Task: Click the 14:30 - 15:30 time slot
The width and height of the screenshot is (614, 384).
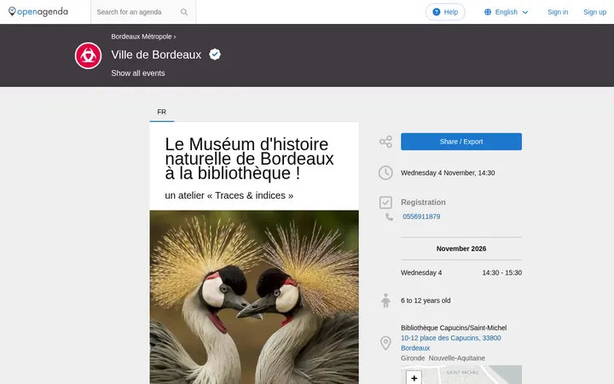Action: [502, 273]
